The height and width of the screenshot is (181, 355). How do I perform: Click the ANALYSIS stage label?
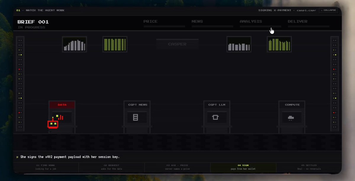tap(251, 21)
